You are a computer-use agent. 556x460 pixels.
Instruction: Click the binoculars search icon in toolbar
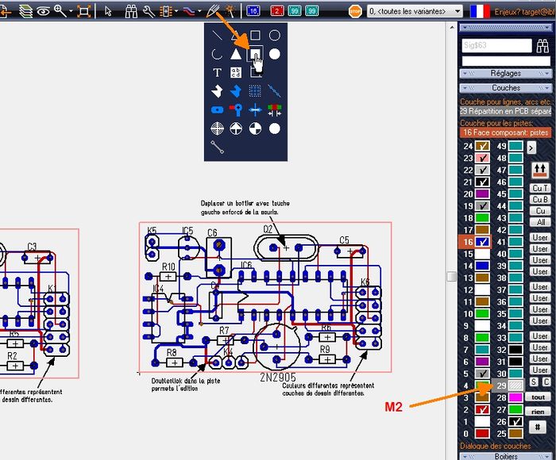click(x=132, y=11)
